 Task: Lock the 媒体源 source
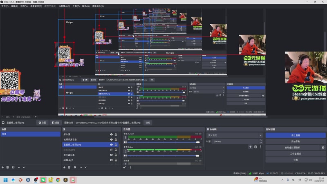pyautogui.click(x=116, y=135)
